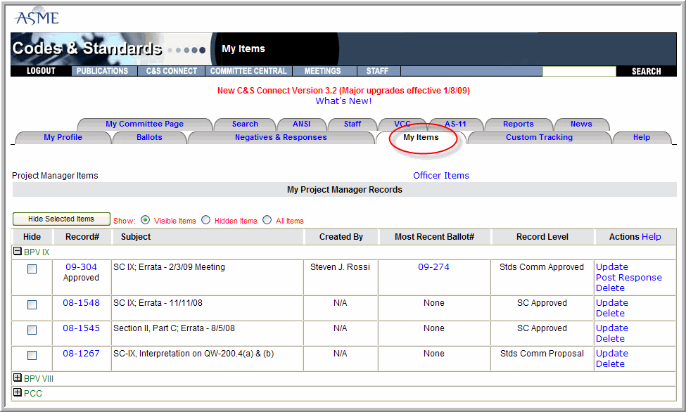Open the My Committee Page tab
Image resolution: width=686 pixels, height=412 pixels.
coord(144,124)
